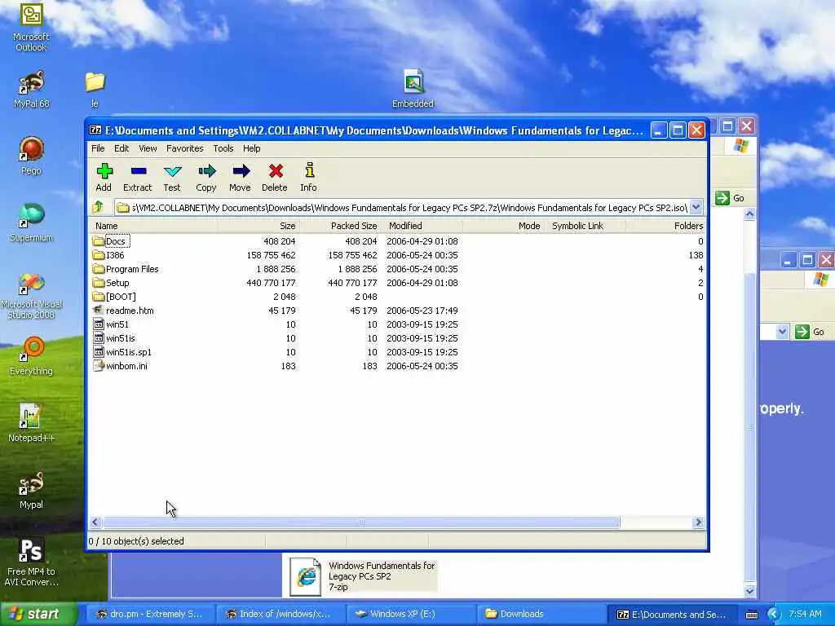Sort by Packed Size column header
835x626 pixels.
tap(340, 226)
